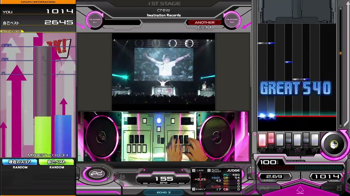
Task: Click the SLOW 17 counter
Action: (x=216, y=188)
